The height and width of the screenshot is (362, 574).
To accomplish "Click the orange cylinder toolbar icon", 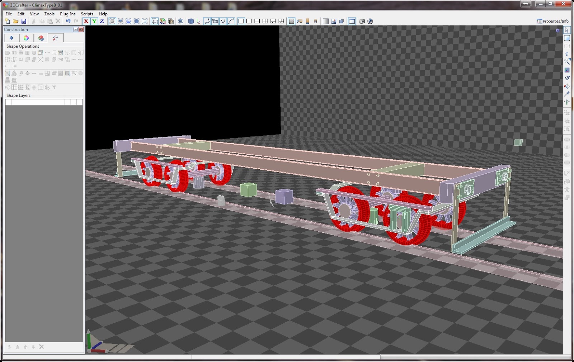I will pos(307,21).
